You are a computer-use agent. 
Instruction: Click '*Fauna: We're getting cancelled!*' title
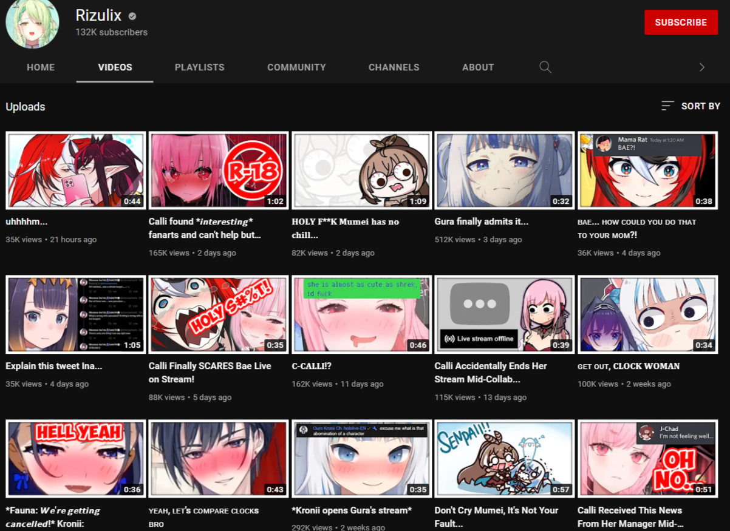[x=53, y=517]
